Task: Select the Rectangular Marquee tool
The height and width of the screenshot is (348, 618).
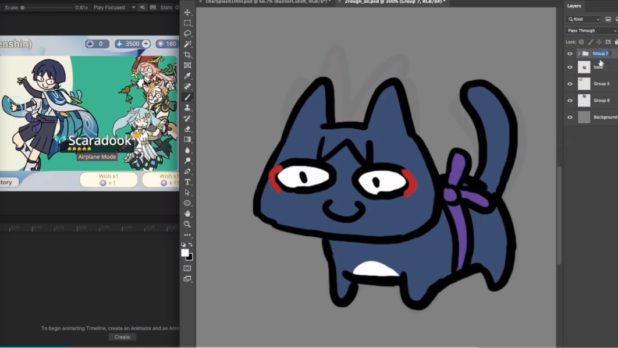Action: pos(187,23)
